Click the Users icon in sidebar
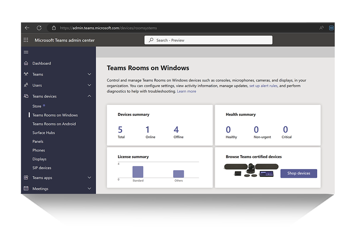This screenshot has height=249, width=355. pyautogui.click(x=26, y=85)
